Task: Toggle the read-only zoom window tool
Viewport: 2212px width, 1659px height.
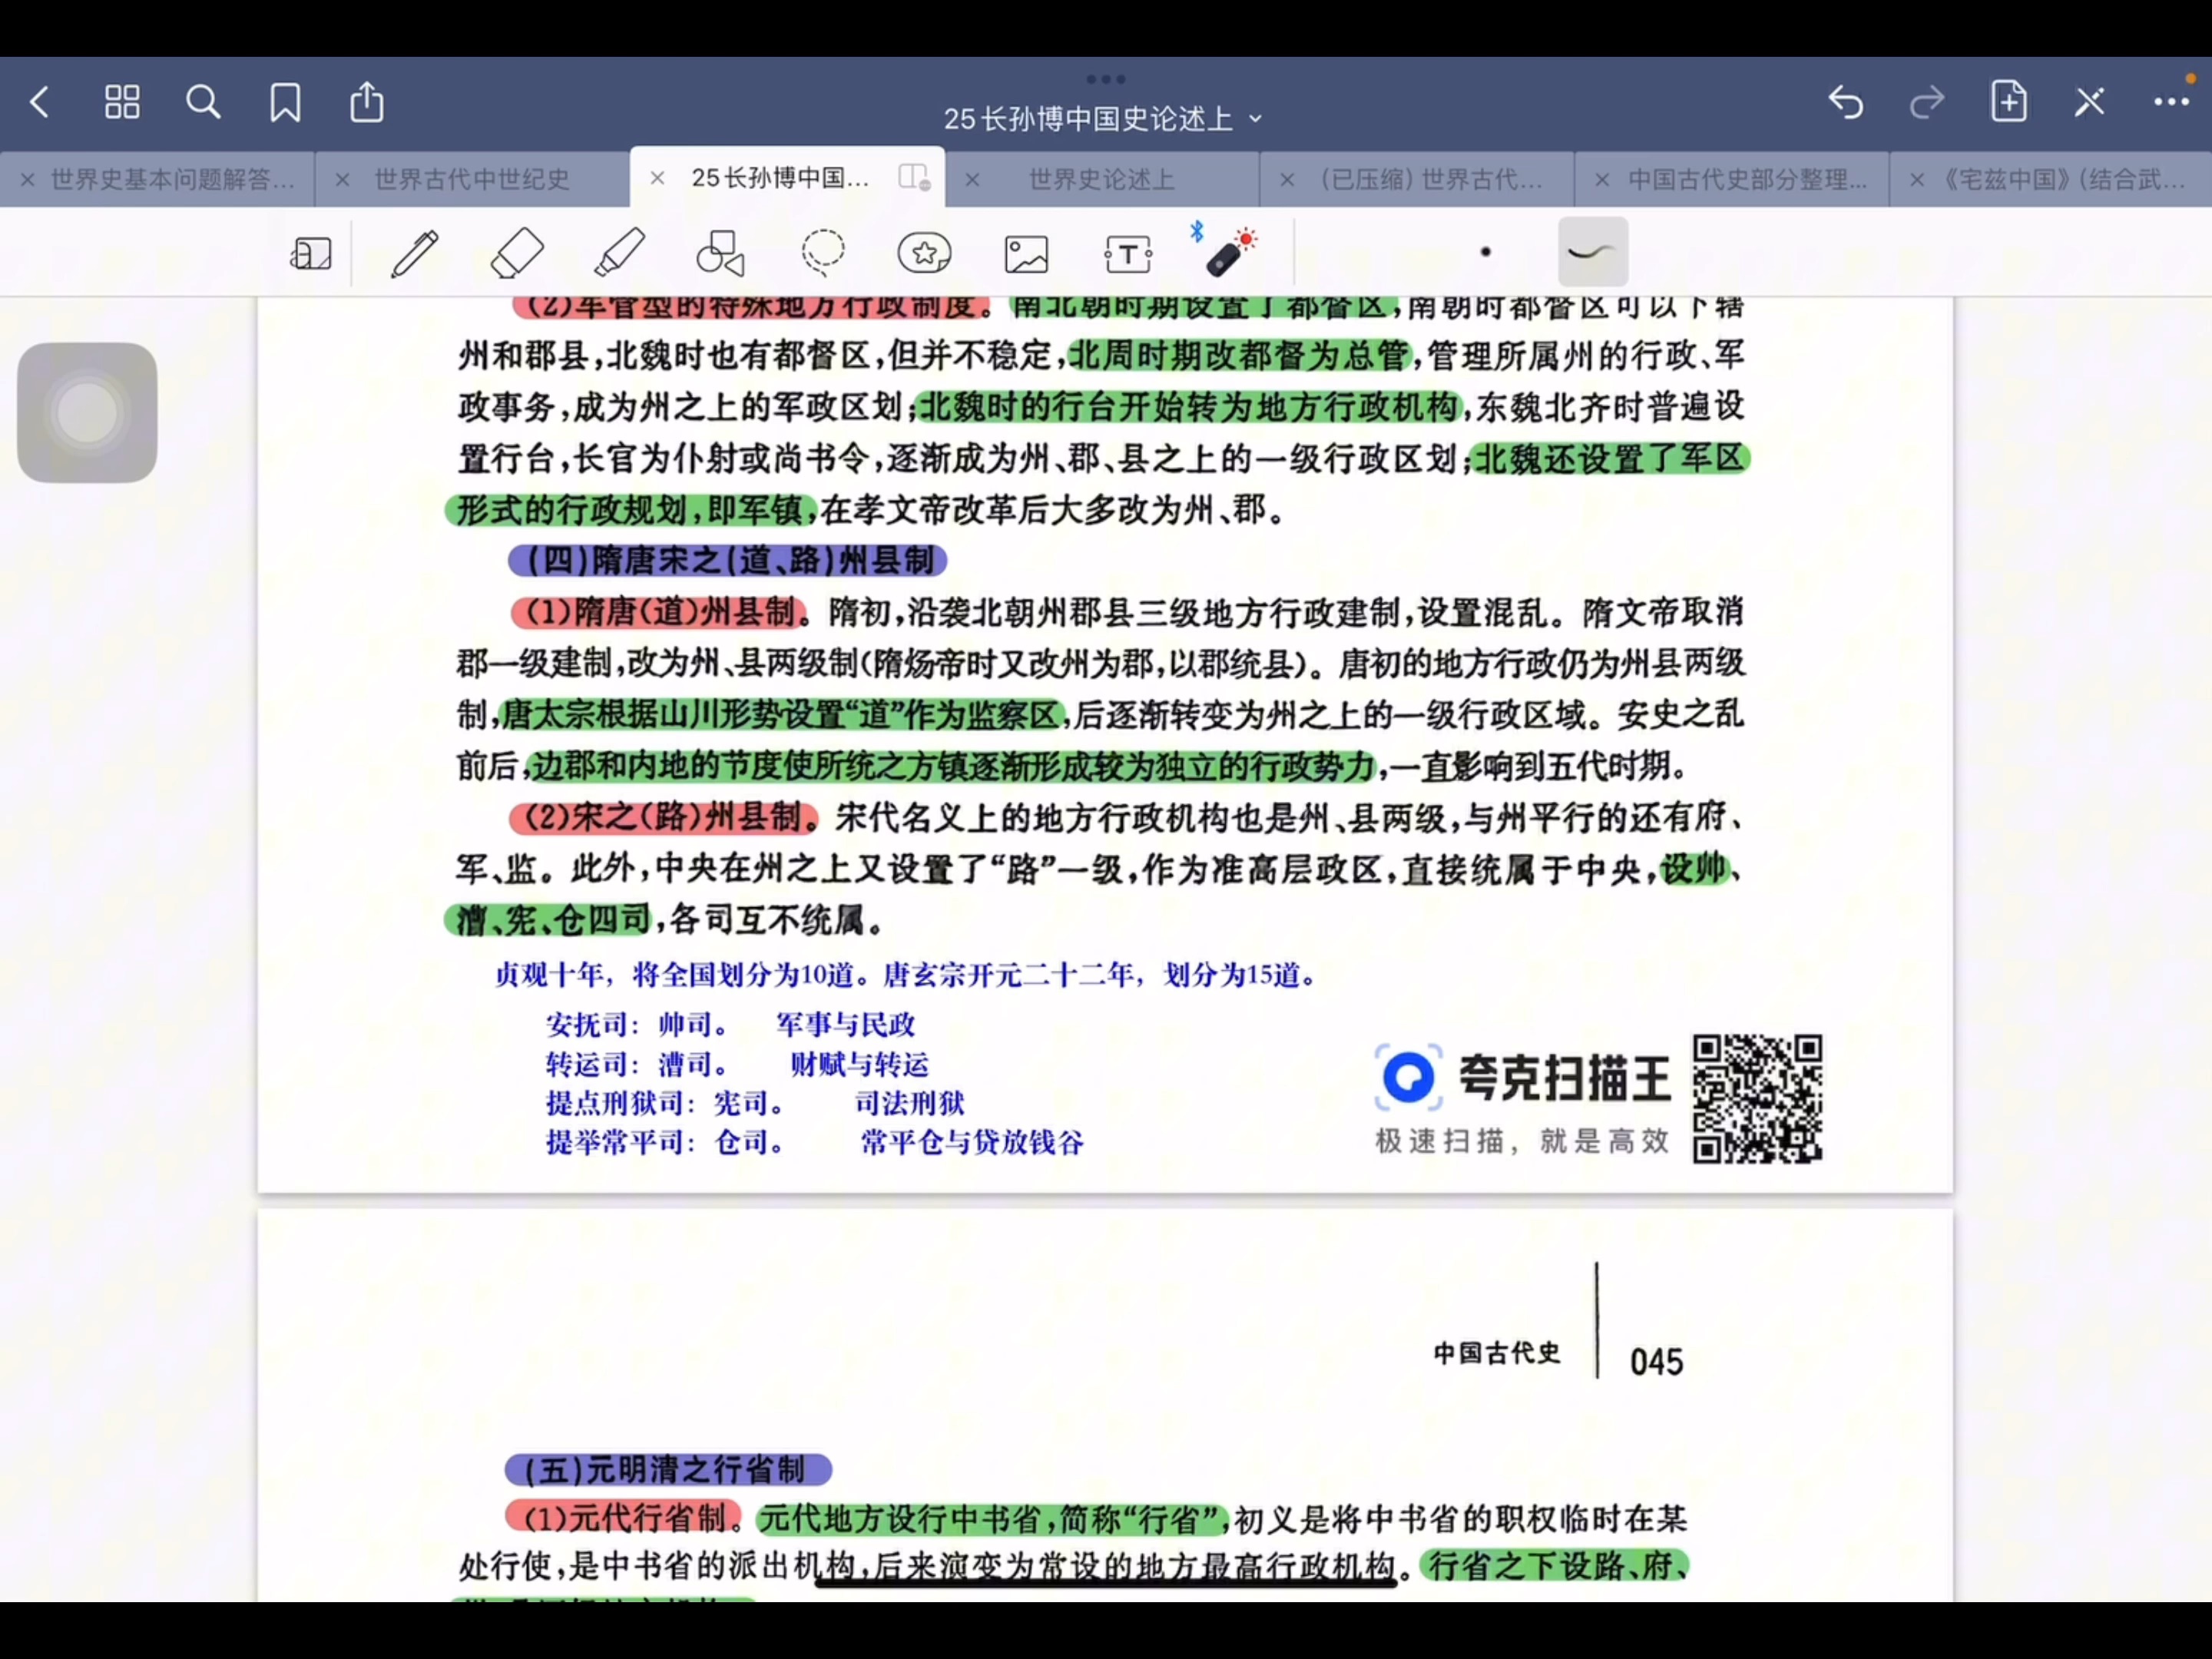Action: pyautogui.click(x=311, y=253)
